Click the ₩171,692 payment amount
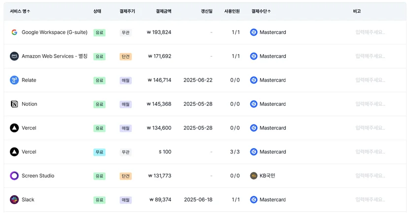Viewport: 408px width, 214px height. (160, 56)
